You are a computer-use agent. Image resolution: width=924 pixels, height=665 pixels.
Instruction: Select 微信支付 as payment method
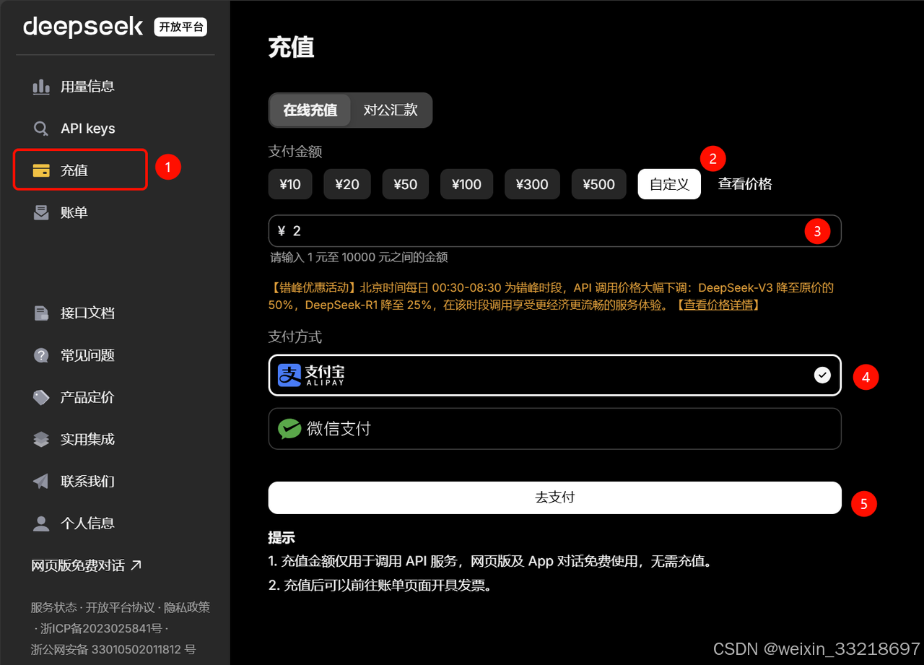[554, 429]
